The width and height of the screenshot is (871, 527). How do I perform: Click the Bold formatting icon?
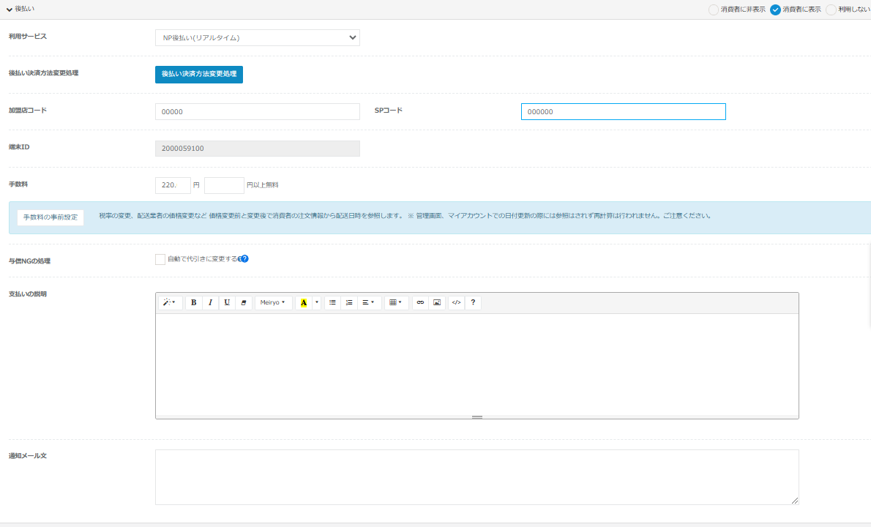[x=193, y=302]
